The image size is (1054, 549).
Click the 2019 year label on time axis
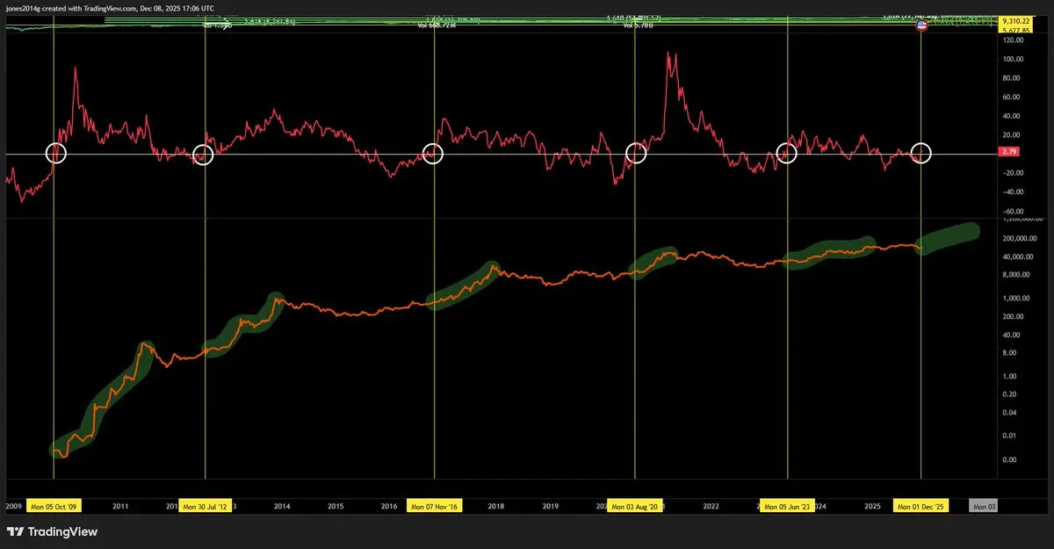550,507
